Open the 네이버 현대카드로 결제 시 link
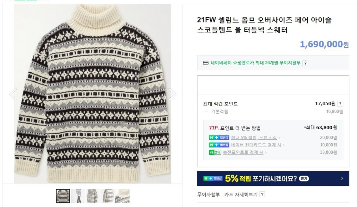The image size is (357, 207). point(256,145)
